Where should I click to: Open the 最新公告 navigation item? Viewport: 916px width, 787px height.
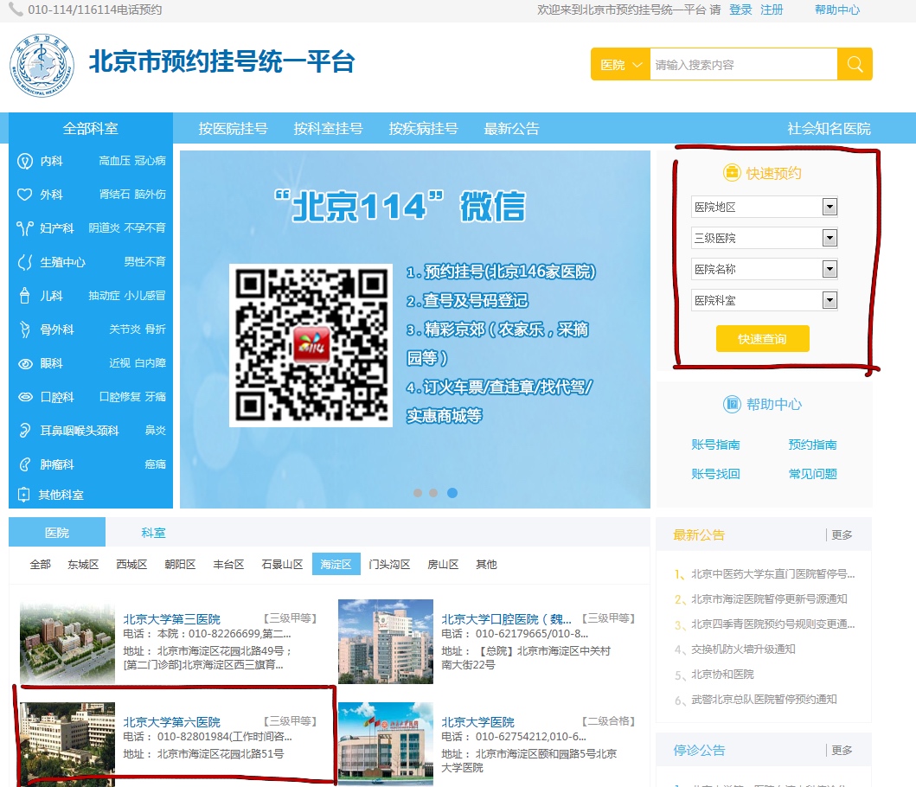(x=512, y=129)
